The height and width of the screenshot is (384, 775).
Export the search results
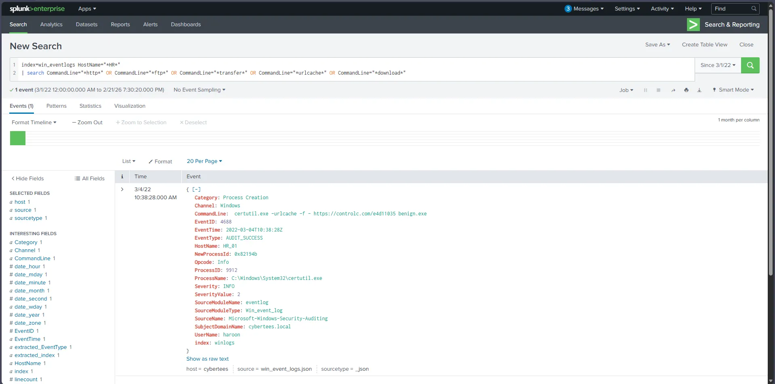[x=699, y=90]
